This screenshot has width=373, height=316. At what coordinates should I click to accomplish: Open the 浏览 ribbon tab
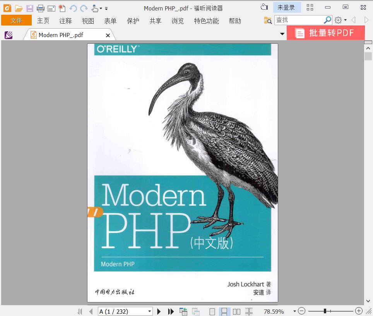(x=178, y=21)
